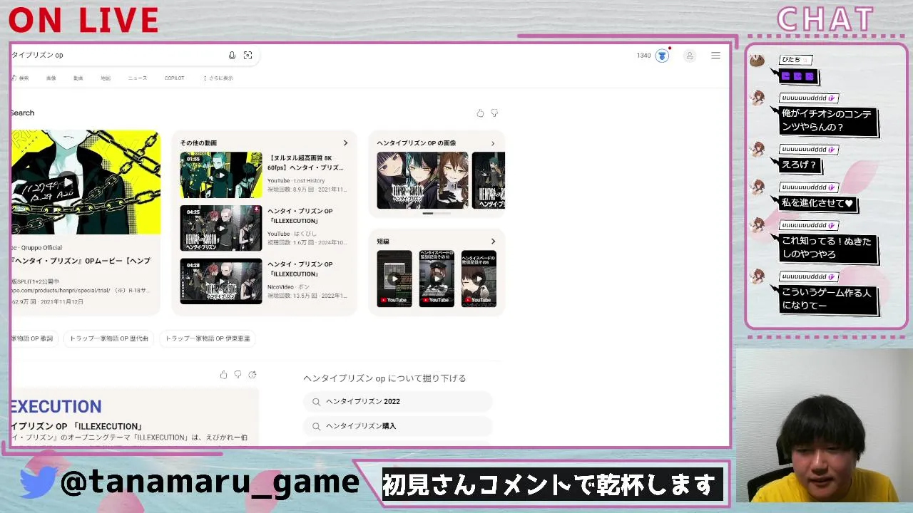Open the hamburger menu in the browser page
Screen dimensions: 913x513
[715, 56]
